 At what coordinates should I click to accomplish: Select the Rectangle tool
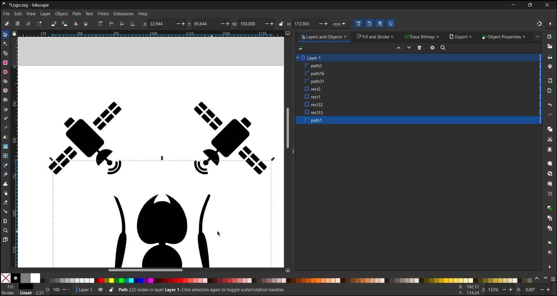(x=5, y=63)
